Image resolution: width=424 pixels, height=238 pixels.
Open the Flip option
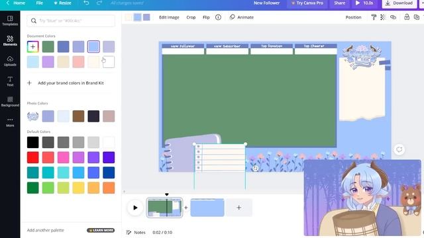coord(206,17)
